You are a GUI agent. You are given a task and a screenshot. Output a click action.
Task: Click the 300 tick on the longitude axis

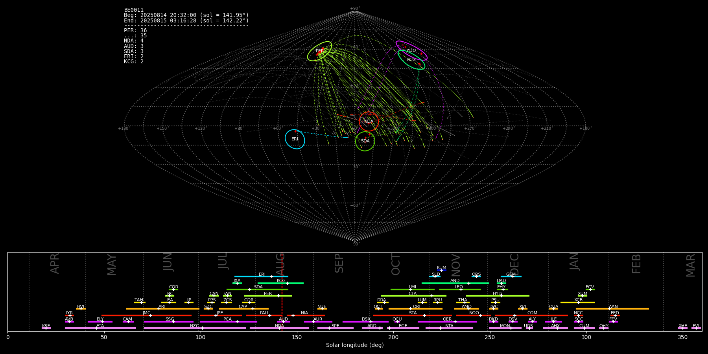[586, 337]
